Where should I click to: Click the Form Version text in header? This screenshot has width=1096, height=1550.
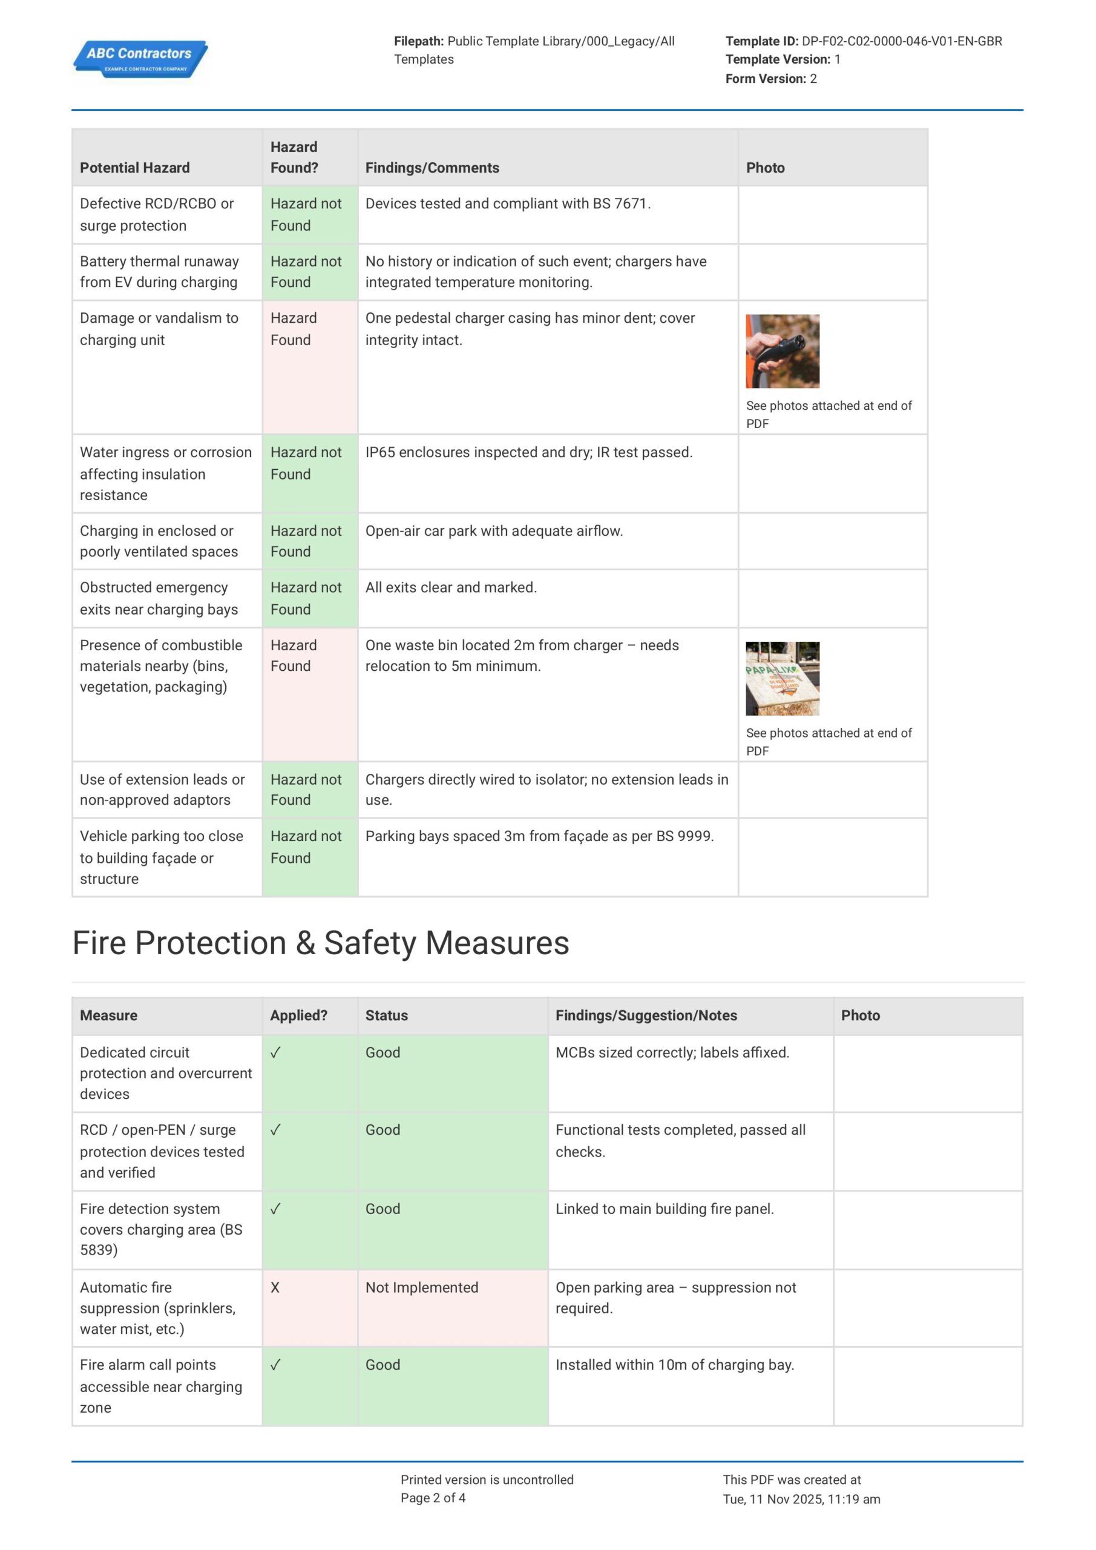(770, 79)
